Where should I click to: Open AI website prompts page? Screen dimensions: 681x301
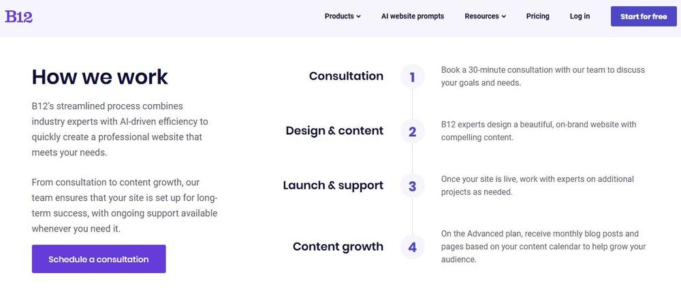point(412,16)
